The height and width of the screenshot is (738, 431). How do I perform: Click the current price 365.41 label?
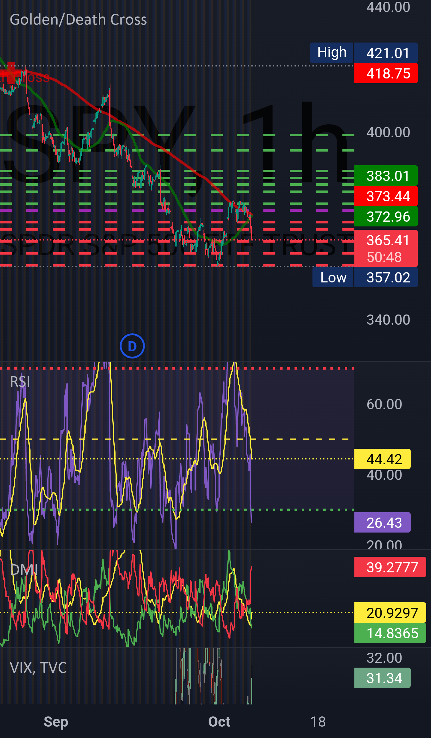coord(388,240)
